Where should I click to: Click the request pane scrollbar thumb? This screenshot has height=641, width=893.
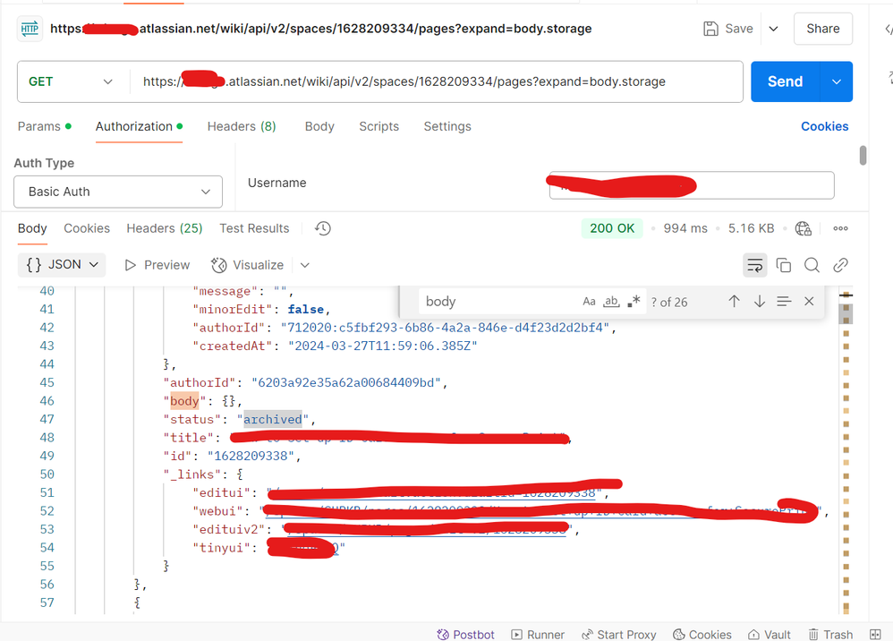point(863,156)
